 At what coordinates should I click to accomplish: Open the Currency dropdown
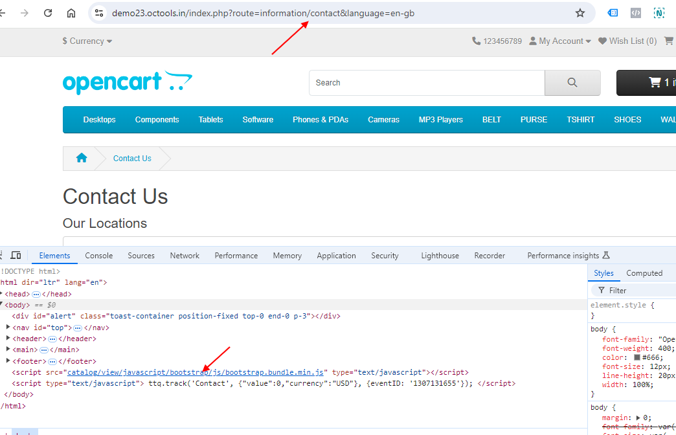[x=87, y=41]
